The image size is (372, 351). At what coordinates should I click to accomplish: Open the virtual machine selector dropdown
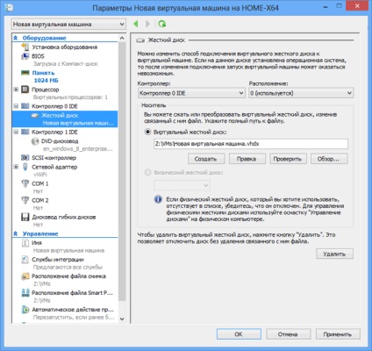point(68,25)
